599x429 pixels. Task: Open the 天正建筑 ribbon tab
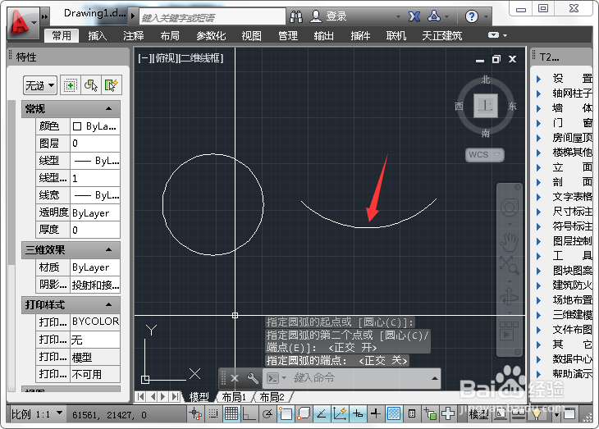pyautogui.click(x=442, y=35)
